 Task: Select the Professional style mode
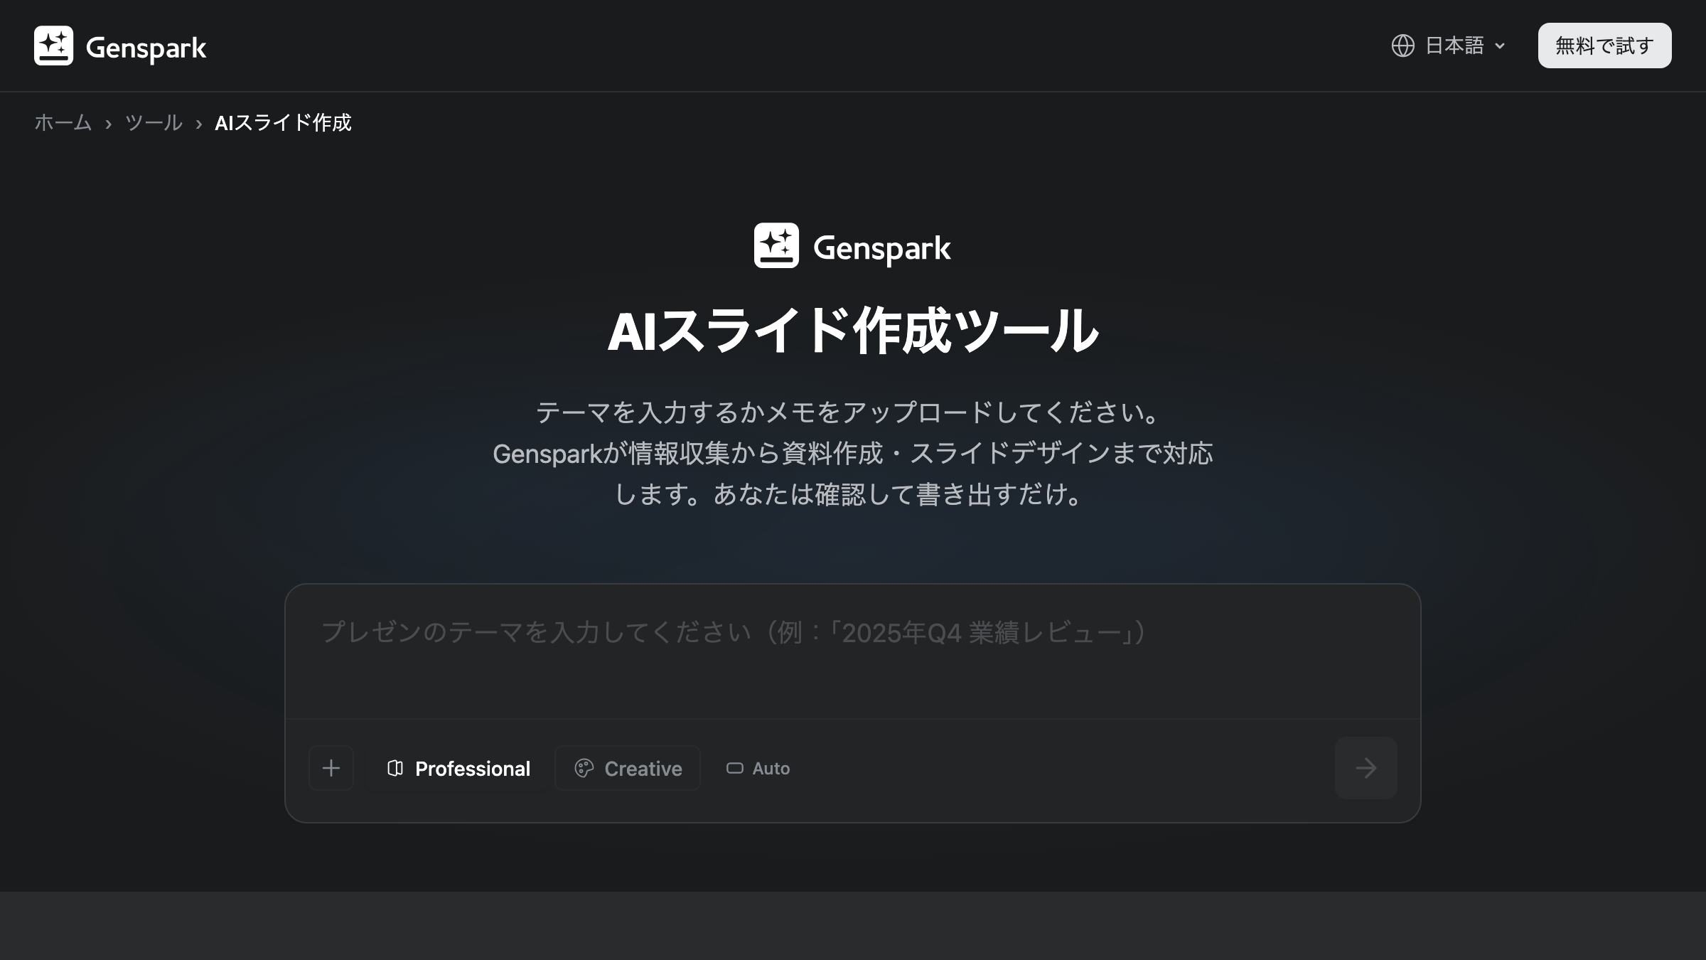pos(458,768)
